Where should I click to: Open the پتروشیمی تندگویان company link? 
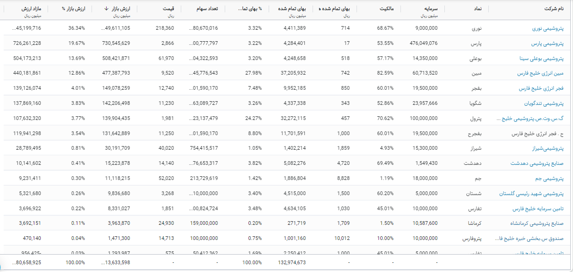[544, 103]
